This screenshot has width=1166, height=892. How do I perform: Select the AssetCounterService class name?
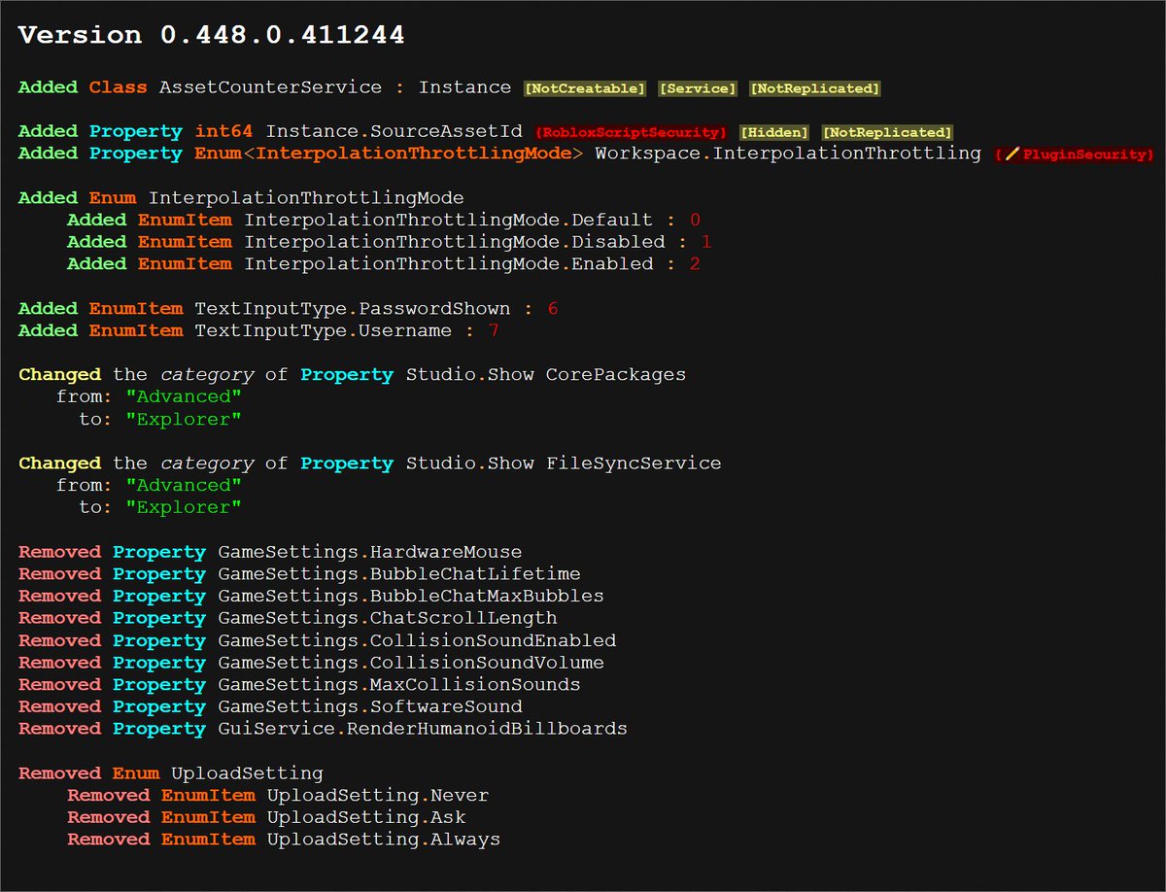[x=270, y=87]
